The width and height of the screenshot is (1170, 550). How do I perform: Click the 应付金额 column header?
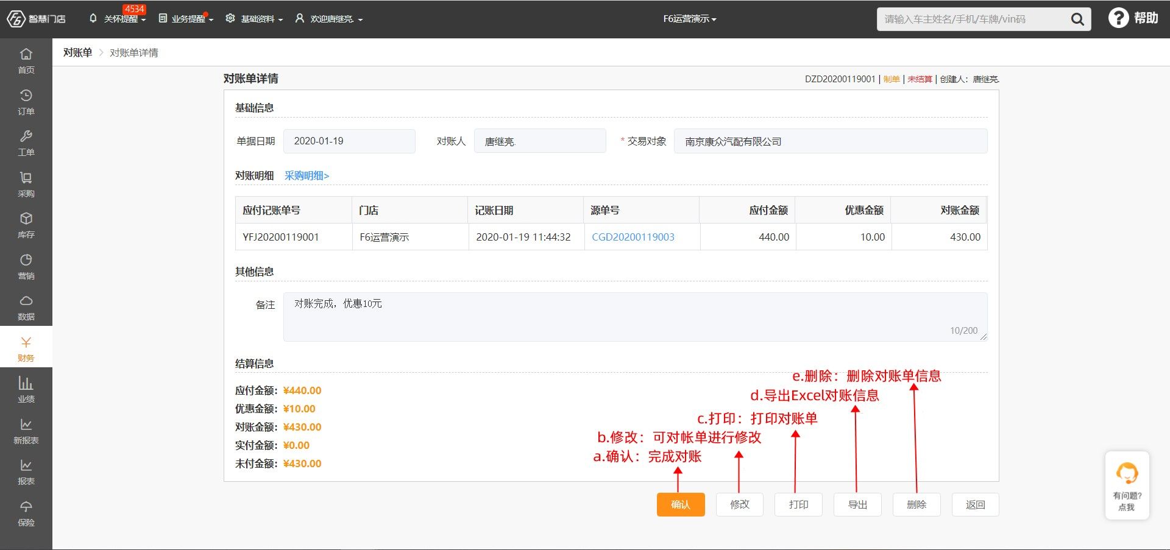[x=748, y=210]
